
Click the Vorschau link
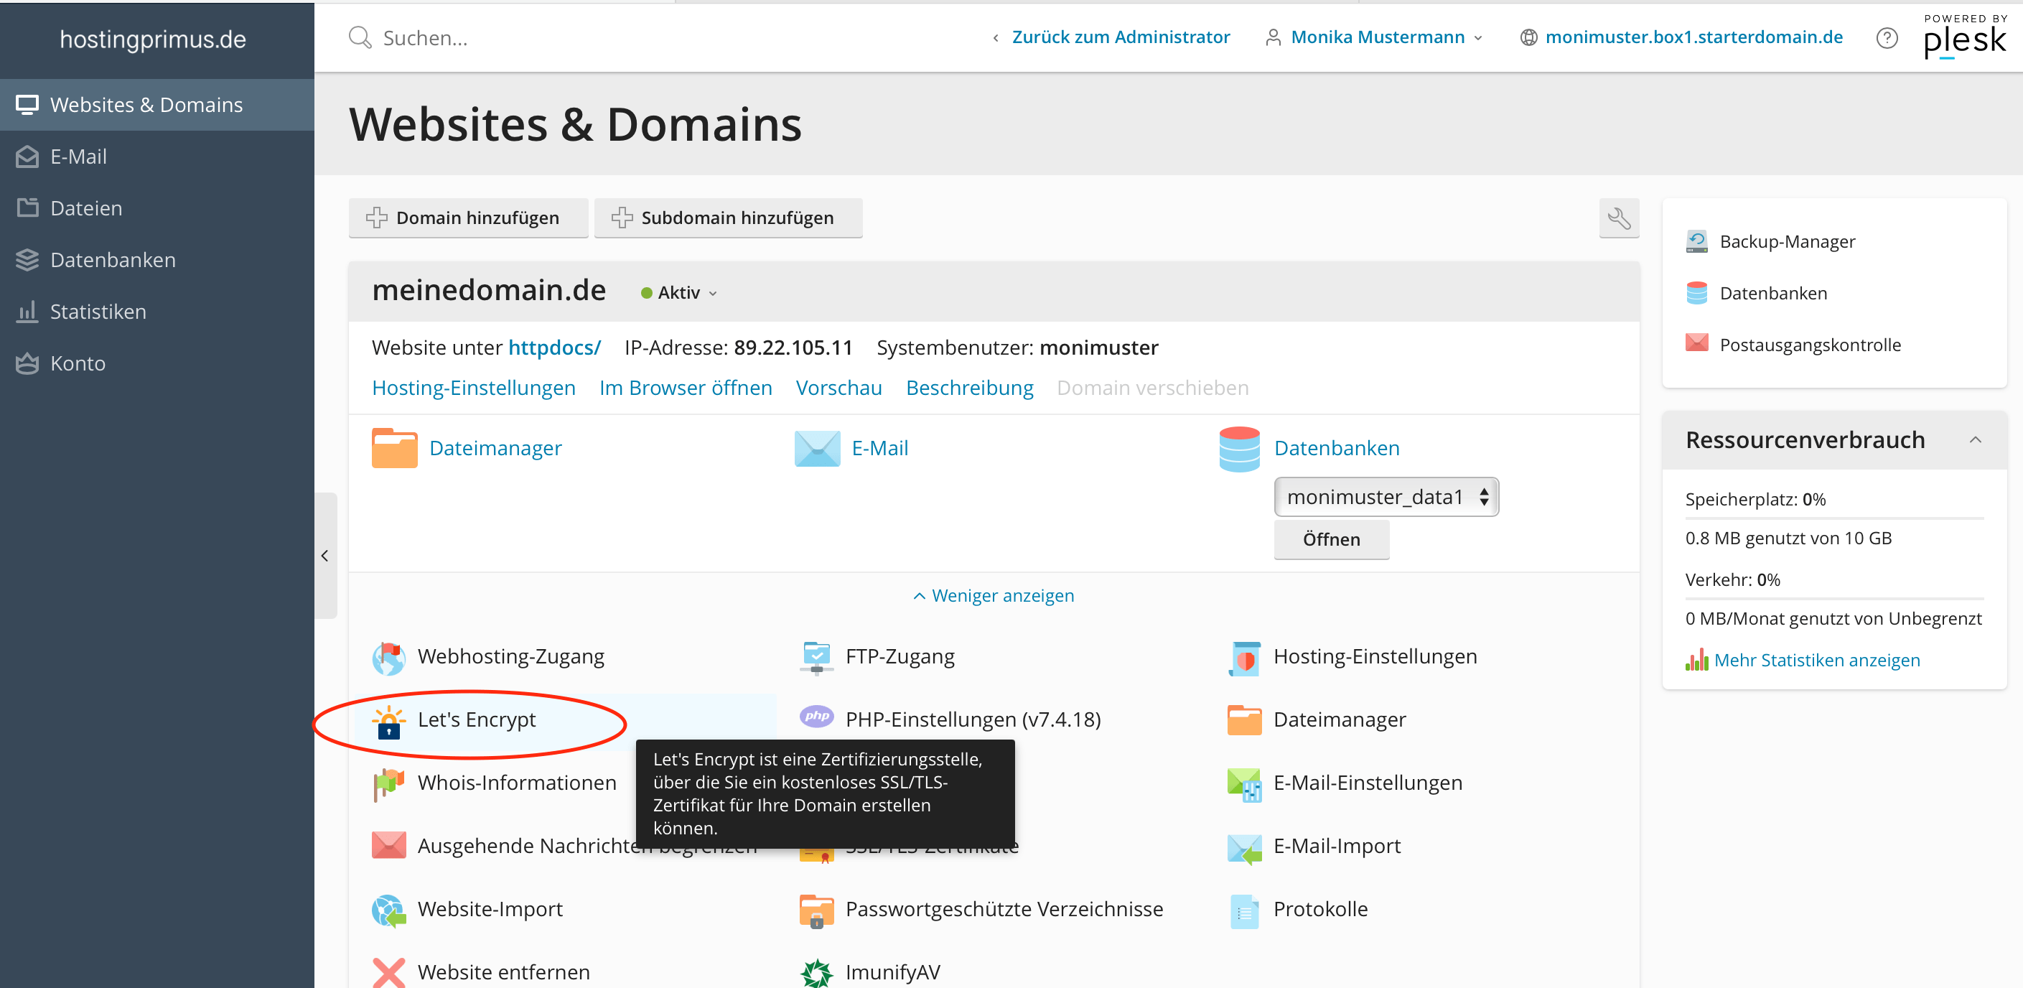(x=838, y=388)
